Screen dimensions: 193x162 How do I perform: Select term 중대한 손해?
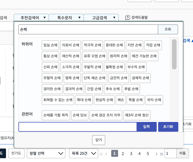pos(114,45)
